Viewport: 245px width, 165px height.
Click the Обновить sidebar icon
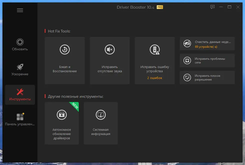20,42
